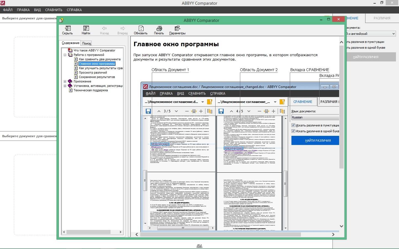Open the СПРАВКА menu in main window
This screenshot has width=399, height=249.
74,10
